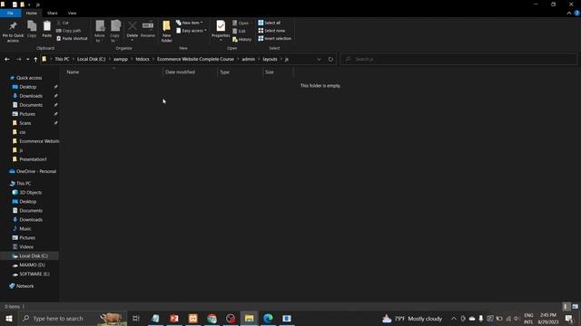Open Chrome from taskbar
The height and width of the screenshot is (326, 581).
[212, 318]
